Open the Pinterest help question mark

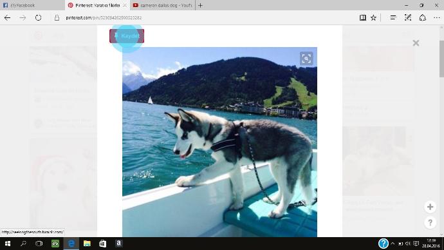click(430, 223)
